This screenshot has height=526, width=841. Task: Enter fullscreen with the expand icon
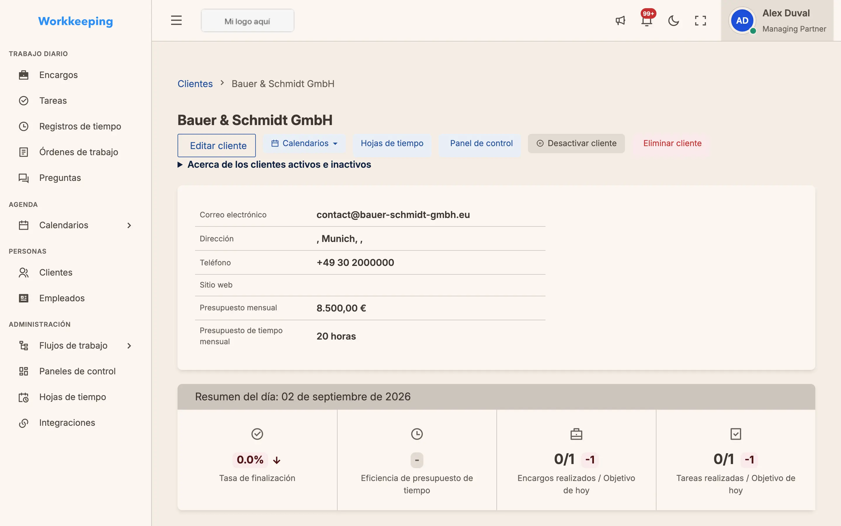(x=700, y=20)
